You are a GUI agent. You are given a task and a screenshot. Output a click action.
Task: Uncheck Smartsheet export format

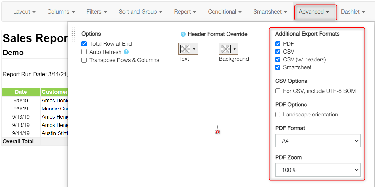click(x=278, y=67)
